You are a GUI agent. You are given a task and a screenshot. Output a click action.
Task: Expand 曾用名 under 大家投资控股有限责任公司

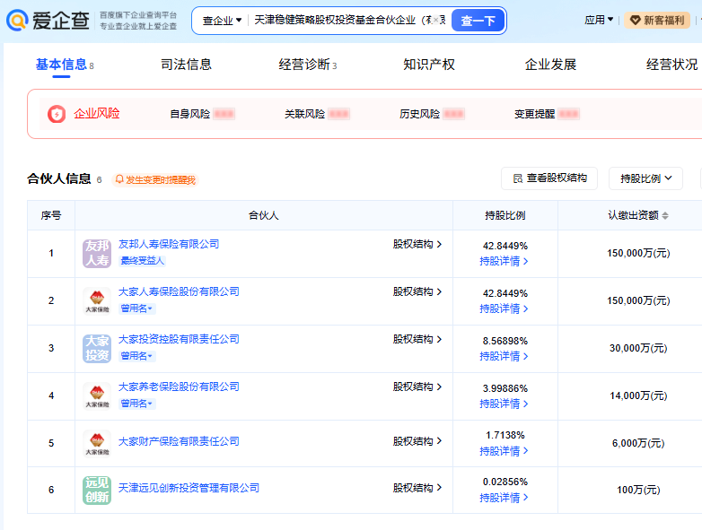[137, 356]
